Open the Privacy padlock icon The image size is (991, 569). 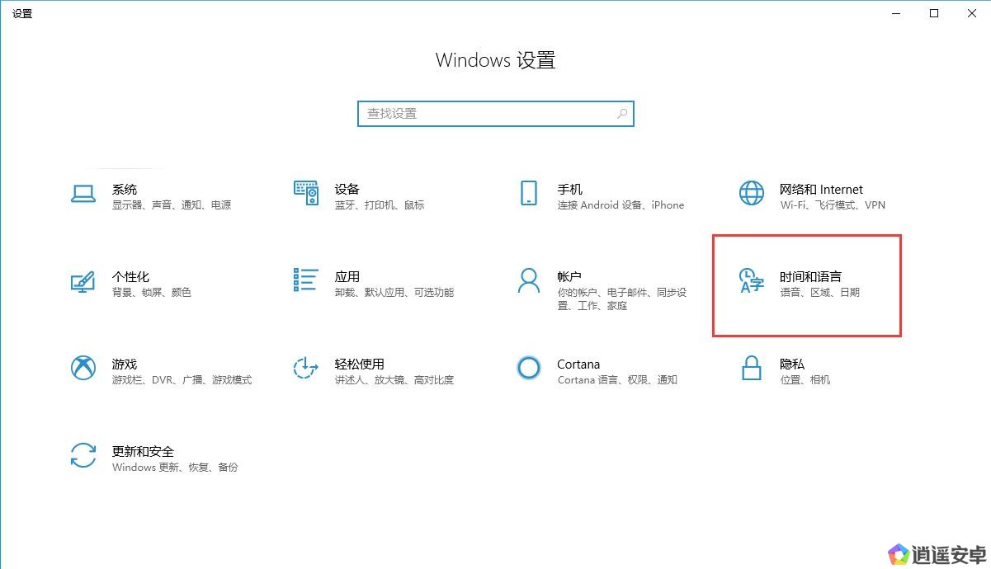point(751,368)
